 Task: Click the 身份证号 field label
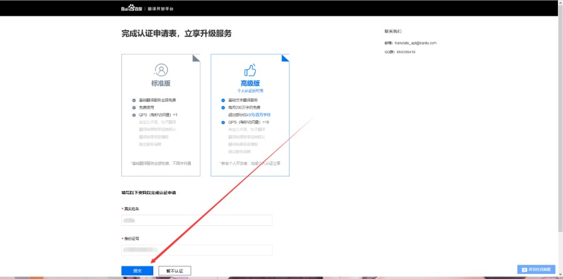click(131, 238)
